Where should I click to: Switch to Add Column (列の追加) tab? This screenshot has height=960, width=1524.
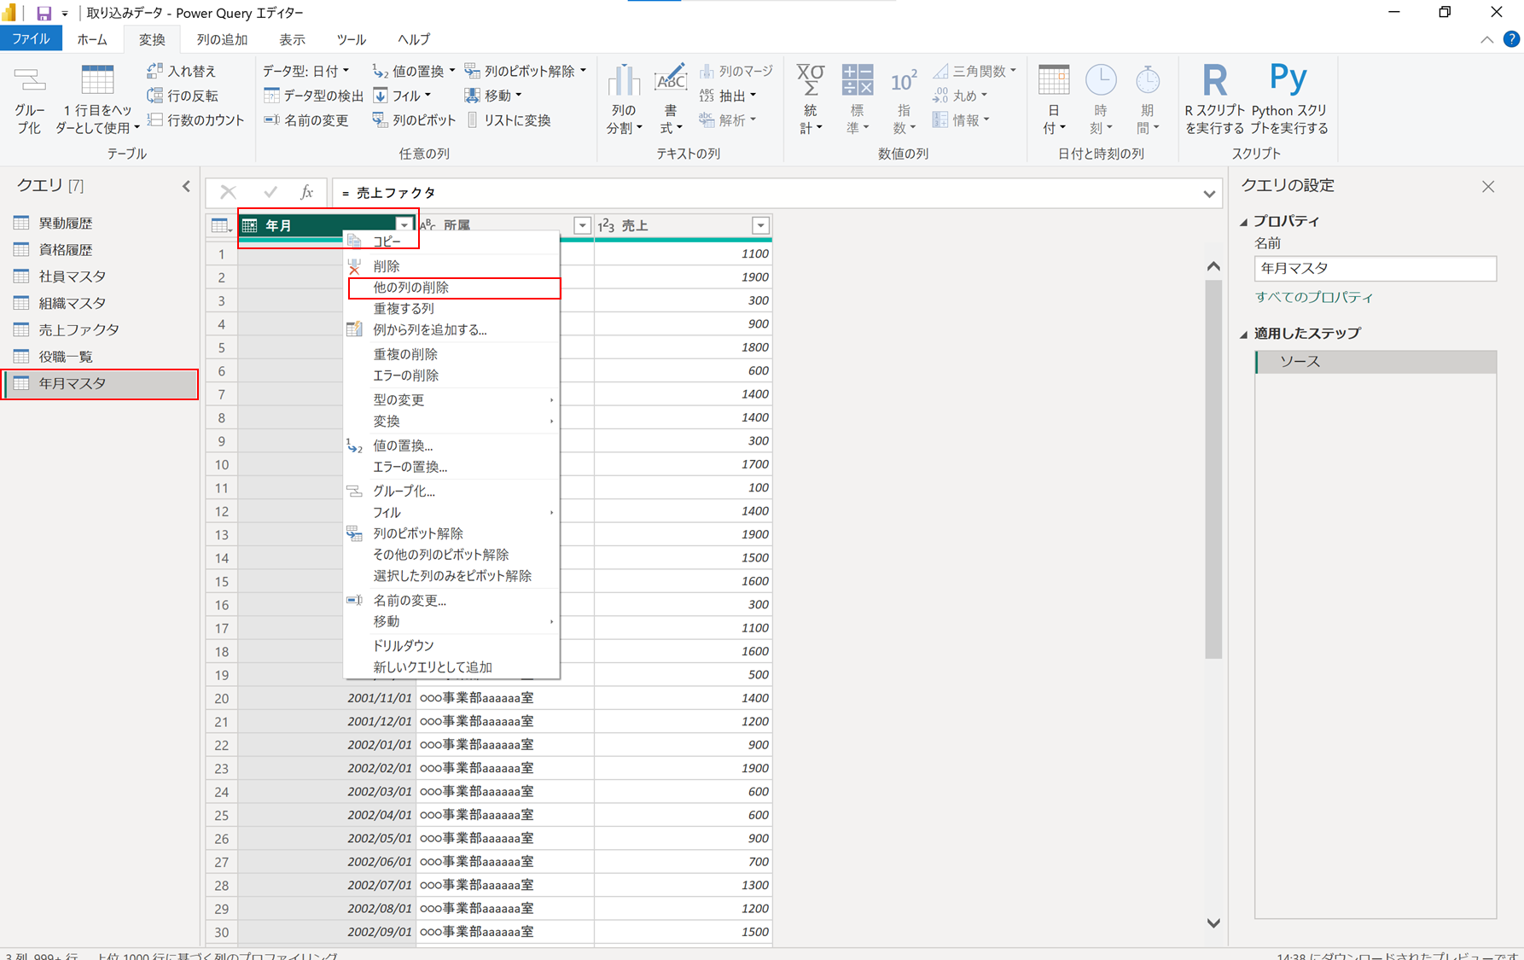point(222,39)
